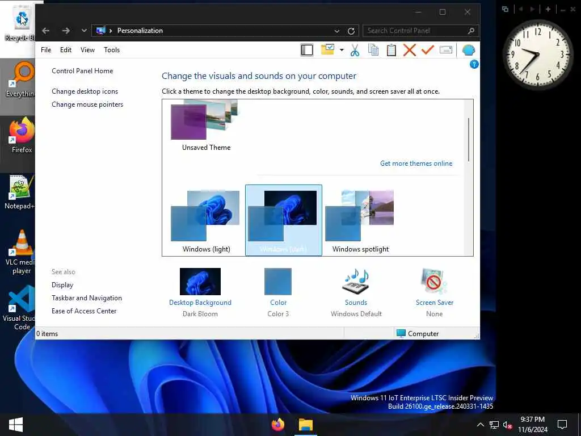
Task: Click Taskbar and Navigation link
Action: (x=87, y=298)
